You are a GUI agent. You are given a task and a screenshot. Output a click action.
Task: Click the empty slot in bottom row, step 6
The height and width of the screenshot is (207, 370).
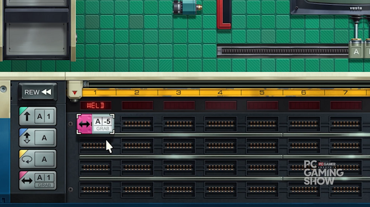[304, 189]
